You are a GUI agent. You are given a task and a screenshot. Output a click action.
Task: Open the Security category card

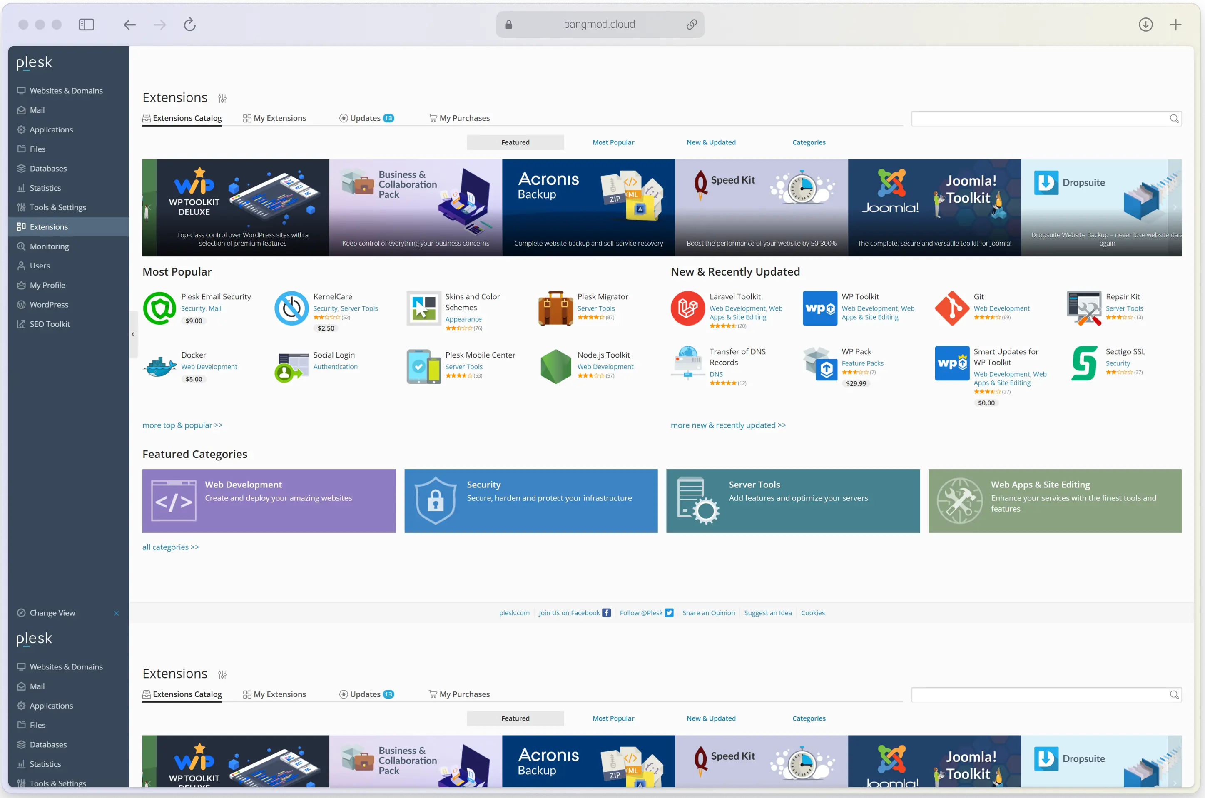click(531, 501)
